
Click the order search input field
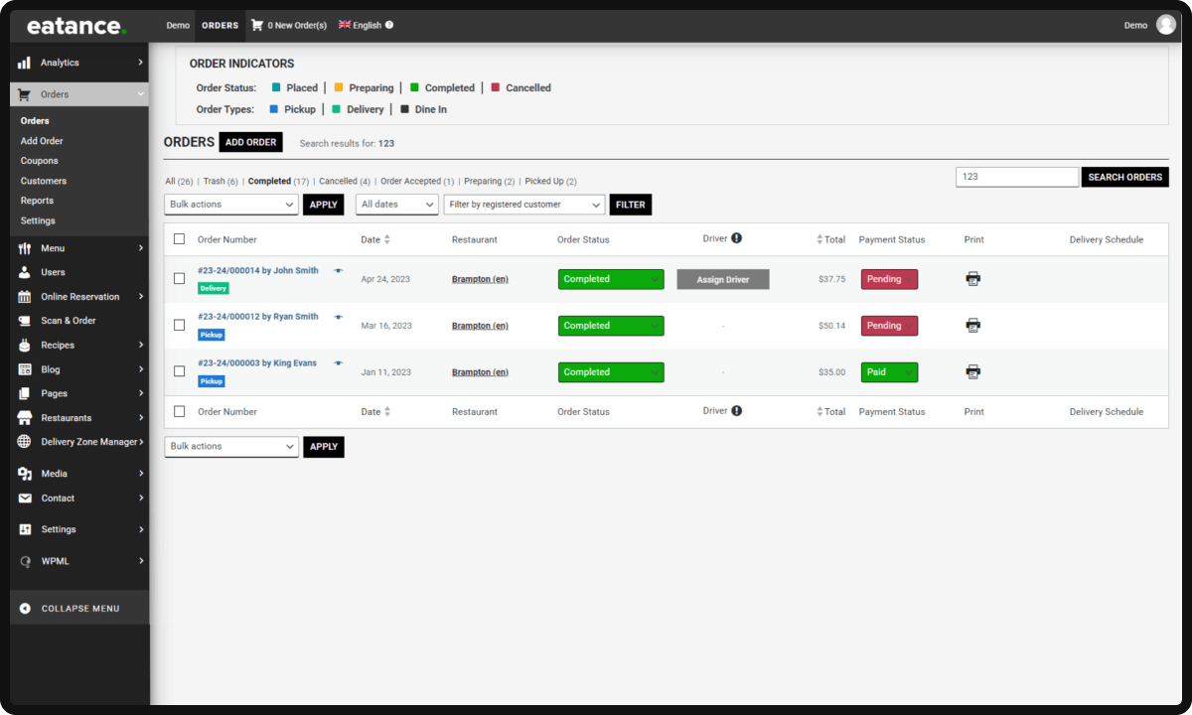pos(1017,177)
